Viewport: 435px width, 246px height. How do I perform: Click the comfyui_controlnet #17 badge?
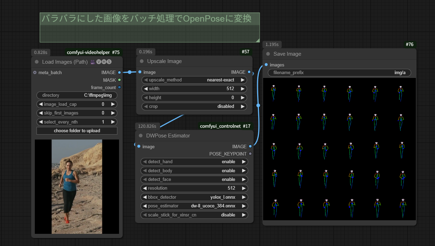pos(225,126)
